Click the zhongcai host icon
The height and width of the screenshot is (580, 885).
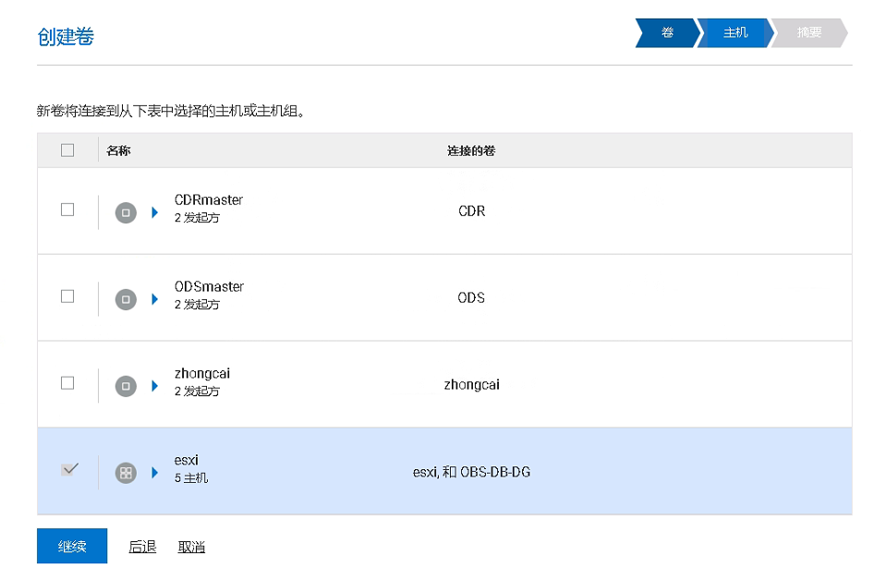126,386
